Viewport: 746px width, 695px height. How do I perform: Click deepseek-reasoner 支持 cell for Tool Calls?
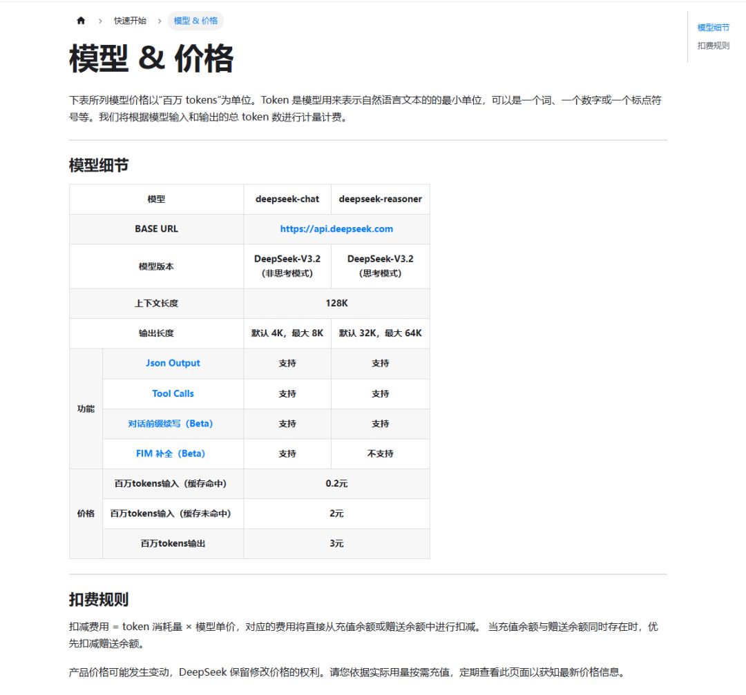pyautogui.click(x=380, y=393)
